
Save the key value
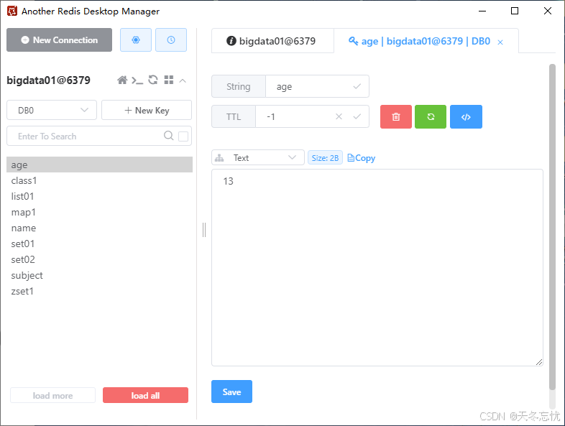coord(231,392)
